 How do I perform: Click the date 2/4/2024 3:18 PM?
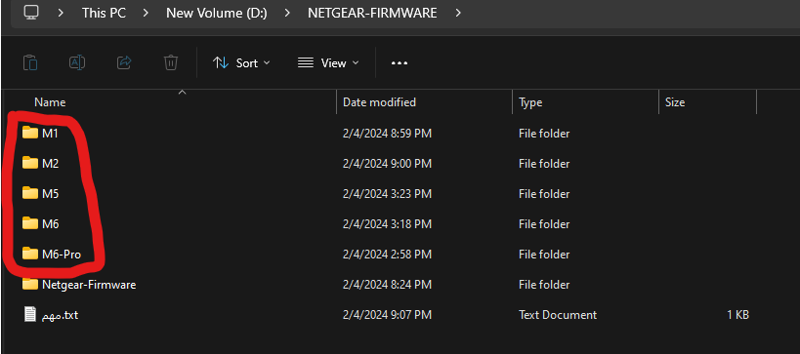click(387, 223)
